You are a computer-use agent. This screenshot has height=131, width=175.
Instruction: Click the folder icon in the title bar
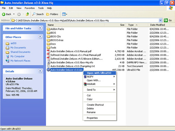click(2, 2)
